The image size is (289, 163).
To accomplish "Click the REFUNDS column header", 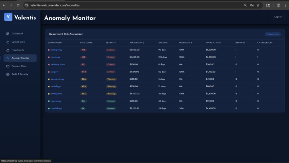I will click(240, 43).
